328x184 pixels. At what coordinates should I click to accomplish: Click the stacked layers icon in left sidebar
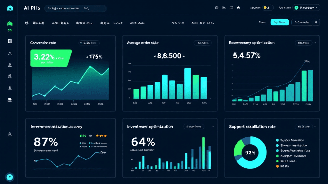click(x=10, y=100)
